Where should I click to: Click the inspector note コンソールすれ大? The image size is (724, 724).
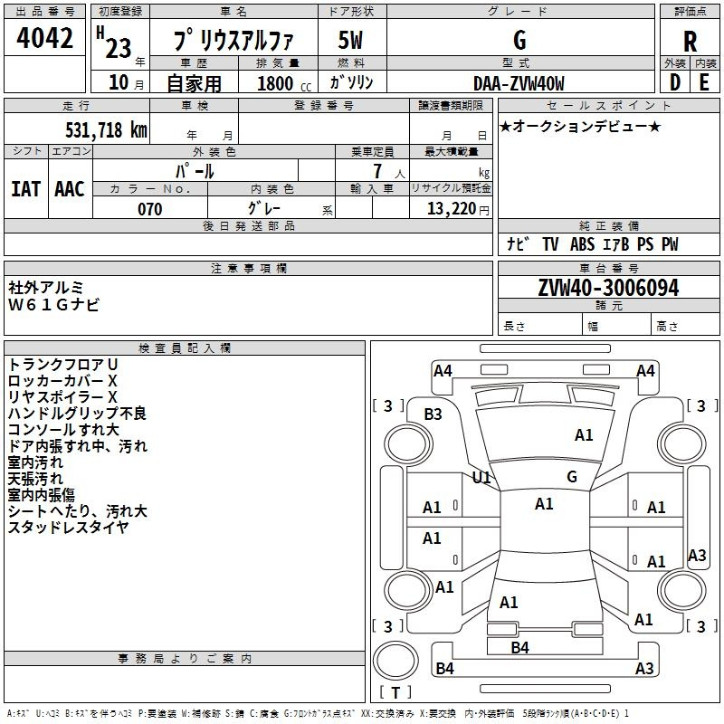pyautogui.click(x=63, y=430)
